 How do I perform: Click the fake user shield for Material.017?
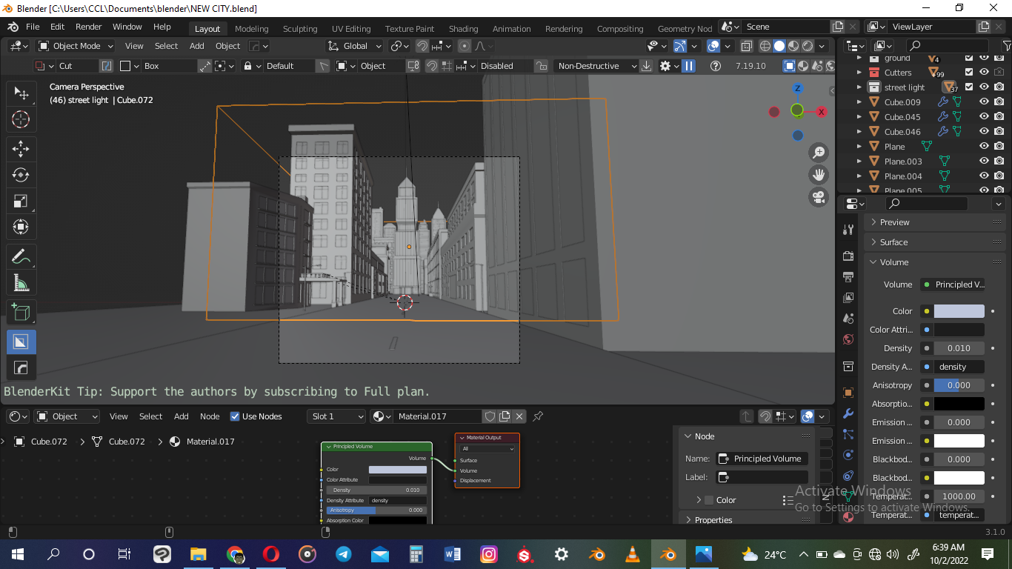[x=490, y=416]
